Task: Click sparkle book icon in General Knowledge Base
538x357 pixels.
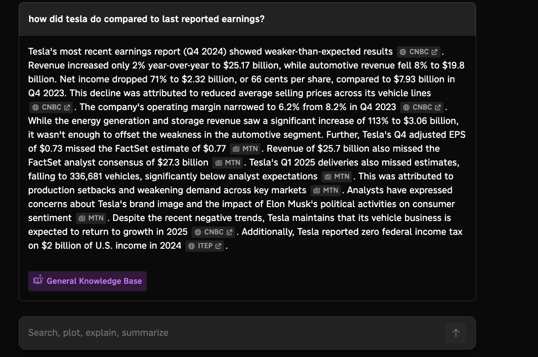Action: coord(38,280)
